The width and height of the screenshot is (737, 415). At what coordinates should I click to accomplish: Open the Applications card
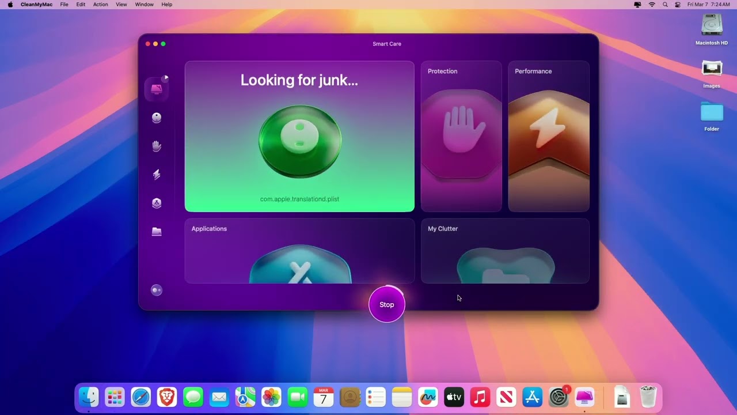click(299, 251)
